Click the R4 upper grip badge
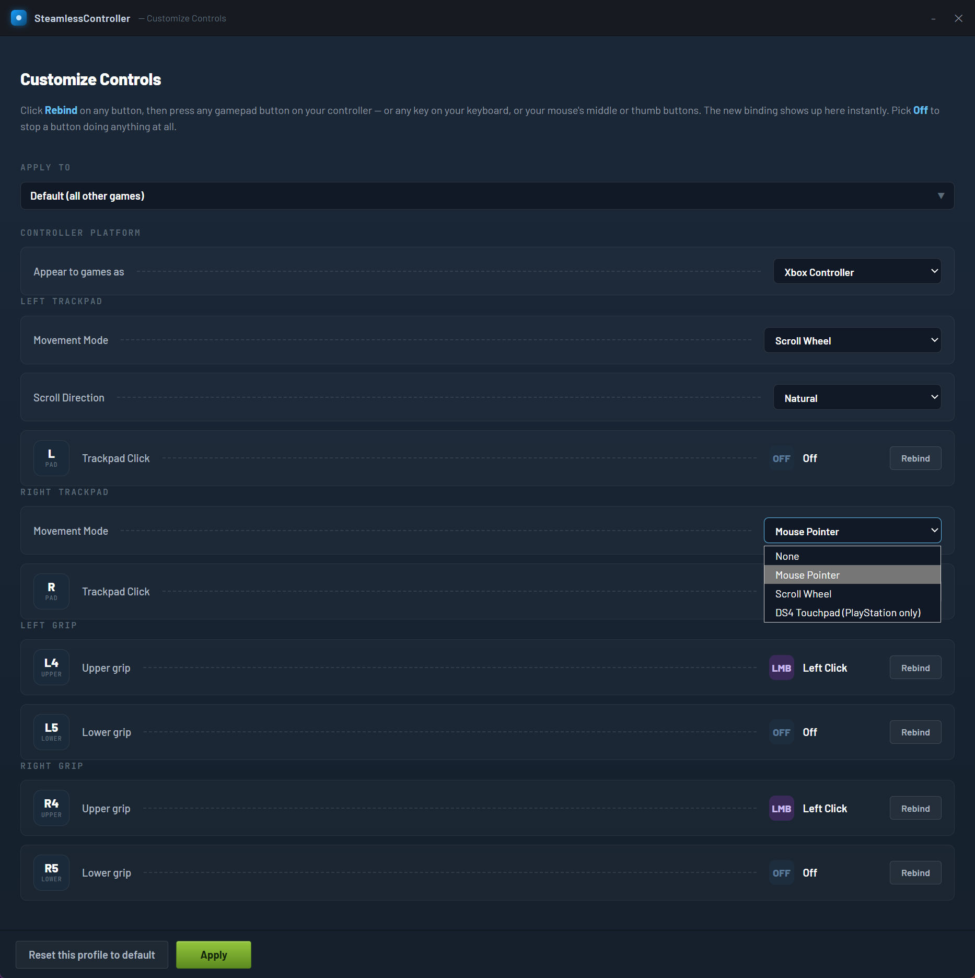Screen dimensions: 975x978 tap(51, 809)
